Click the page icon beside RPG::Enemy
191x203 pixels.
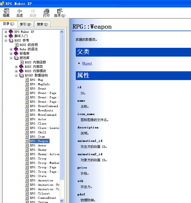[x=27, y=149]
